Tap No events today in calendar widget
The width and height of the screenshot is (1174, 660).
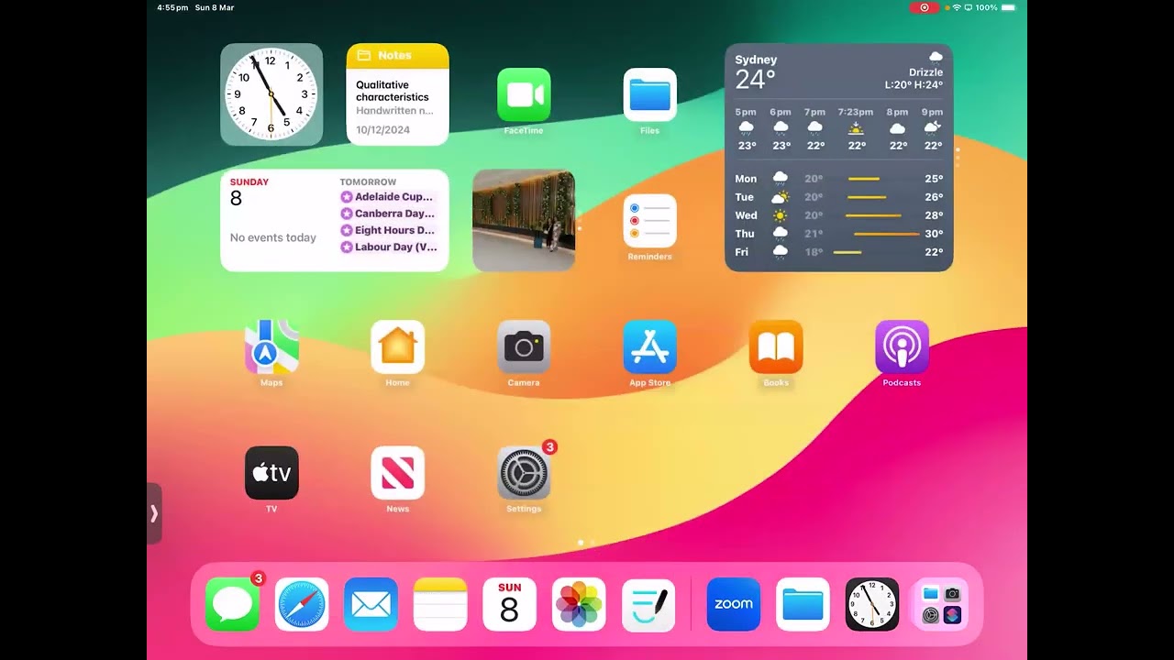(x=272, y=237)
